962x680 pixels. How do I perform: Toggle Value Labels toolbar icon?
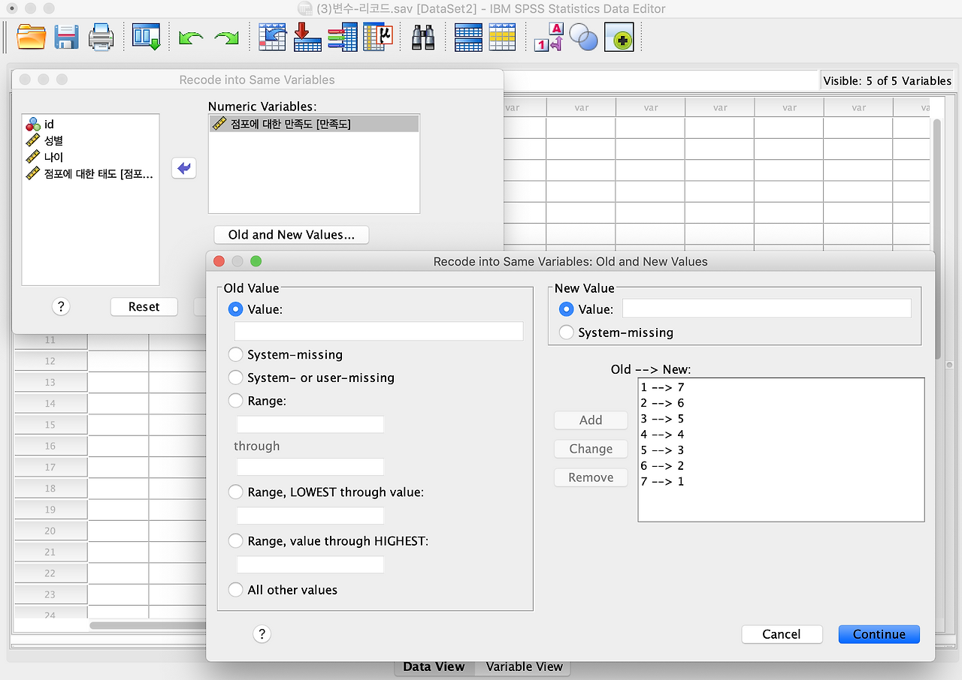pos(548,37)
